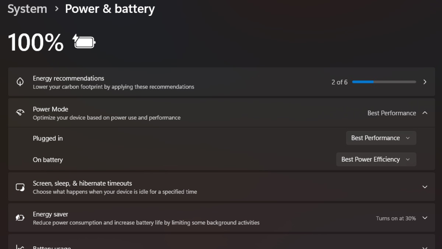Click the Plugged in label

[48, 138]
